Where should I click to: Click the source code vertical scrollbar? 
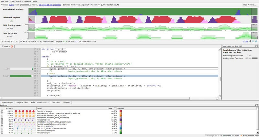[220, 73]
